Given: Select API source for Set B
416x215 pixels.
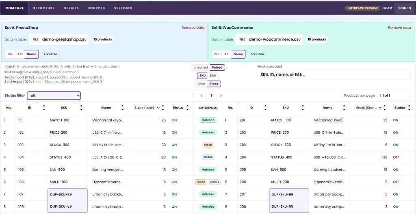Looking at the screenshot, I should coord(227,54).
